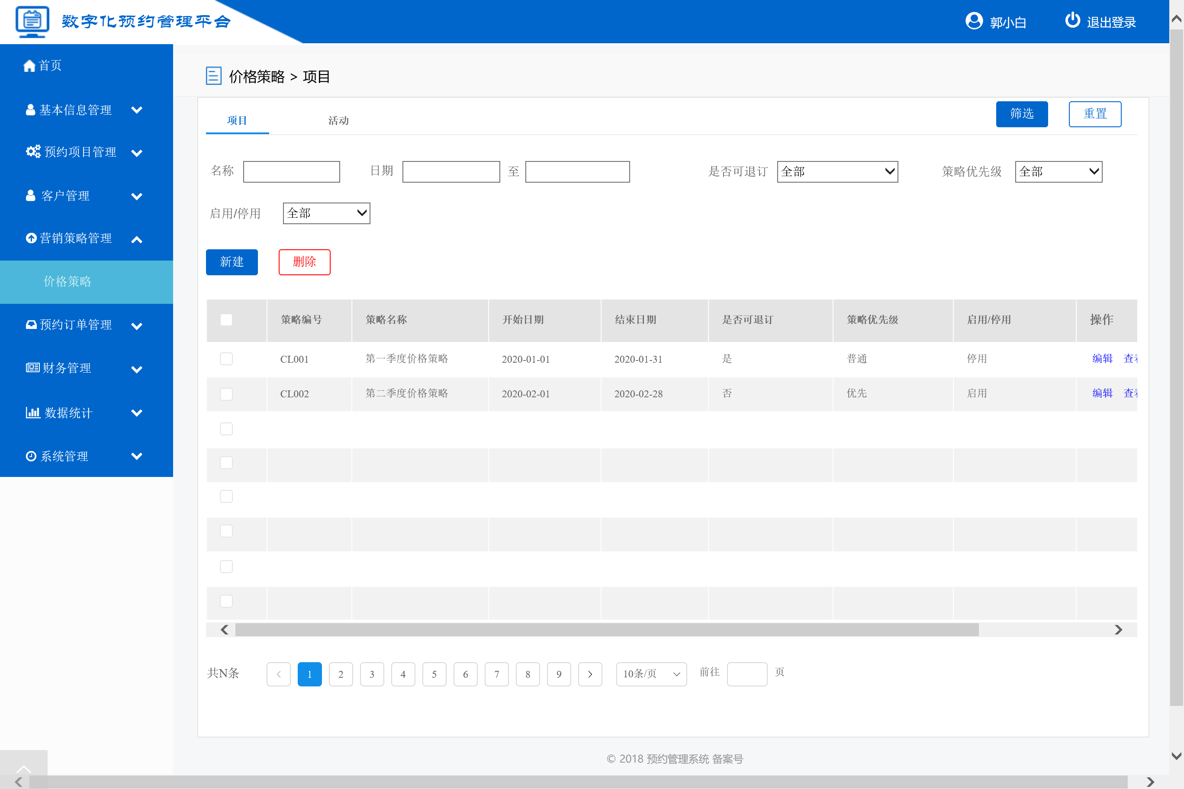
Task: Click the 前往 page number input
Action: pyautogui.click(x=747, y=674)
